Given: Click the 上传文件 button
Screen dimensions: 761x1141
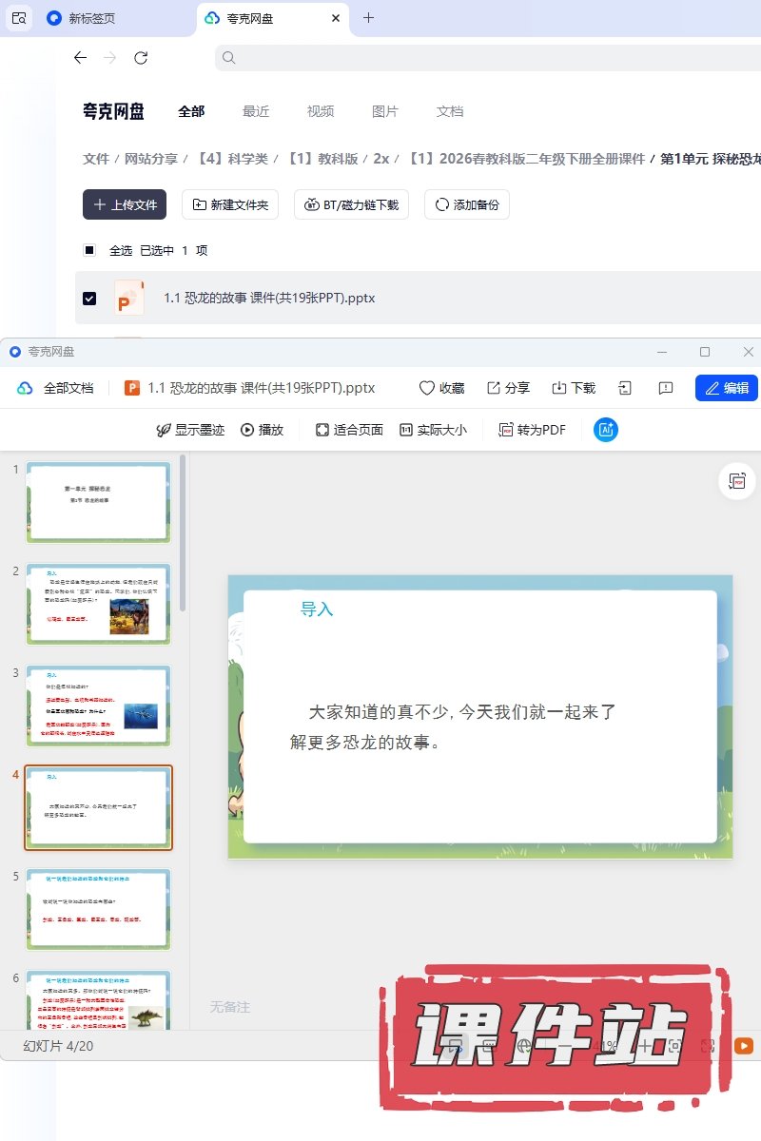Looking at the screenshot, I should point(125,204).
